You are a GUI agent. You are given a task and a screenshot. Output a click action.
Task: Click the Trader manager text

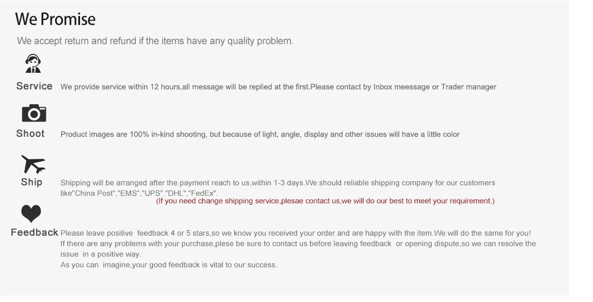(468, 87)
